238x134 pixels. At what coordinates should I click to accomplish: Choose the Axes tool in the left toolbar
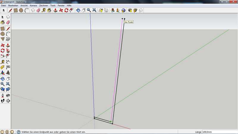click(x=3, y=72)
